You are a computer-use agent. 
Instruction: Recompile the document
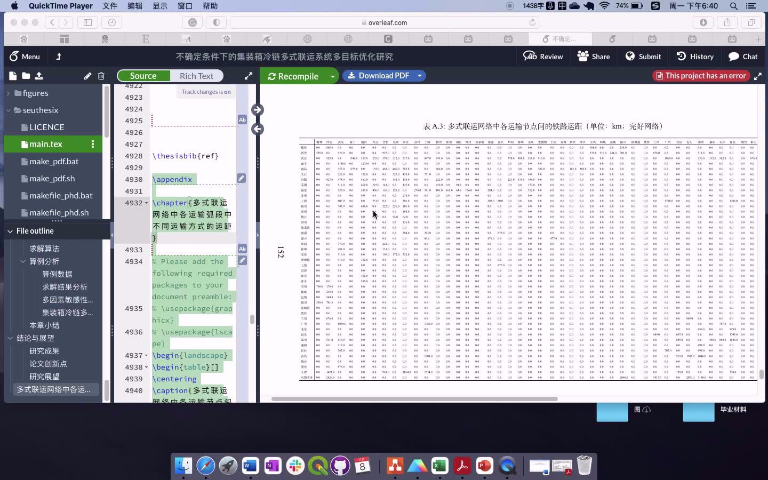pos(293,76)
